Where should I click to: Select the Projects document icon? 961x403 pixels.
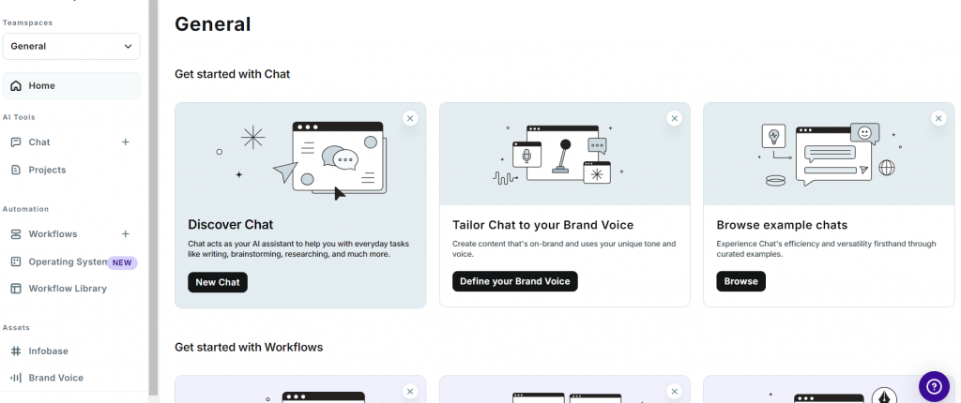[16, 170]
